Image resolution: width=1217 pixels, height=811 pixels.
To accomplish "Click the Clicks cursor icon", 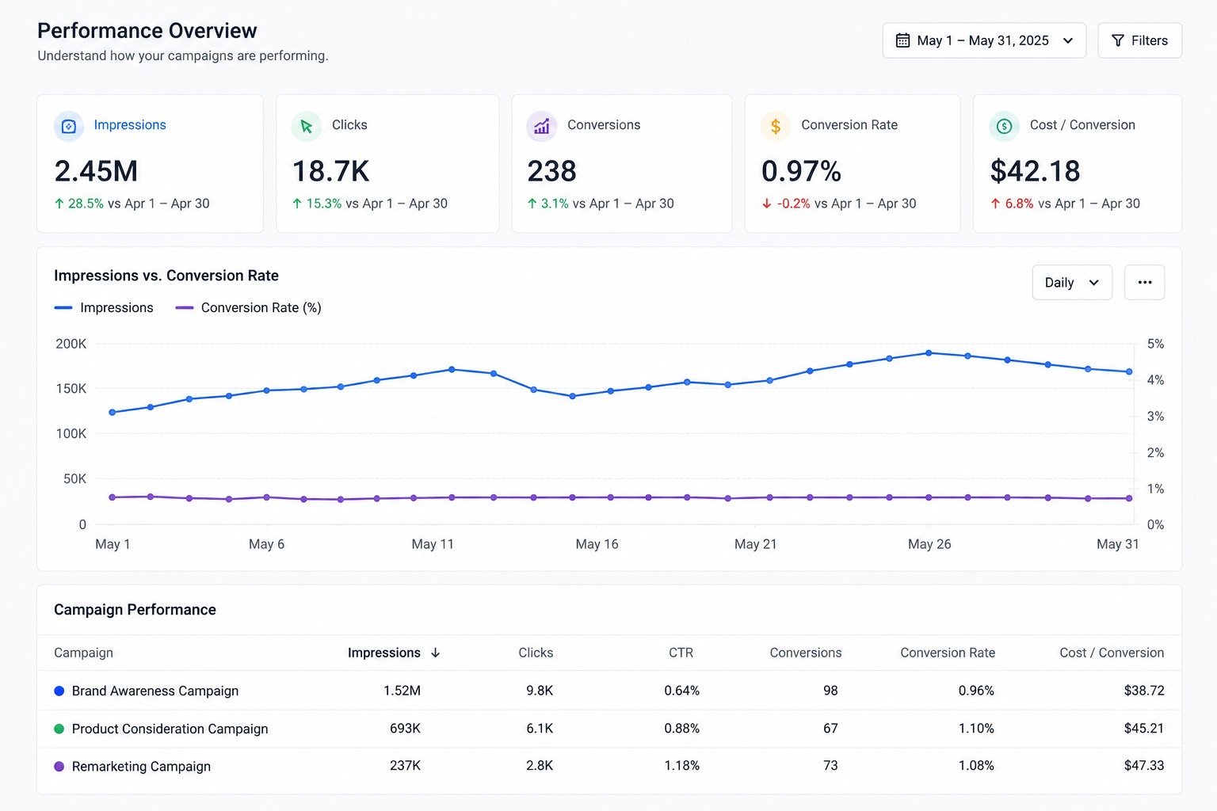I will (x=307, y=127).
